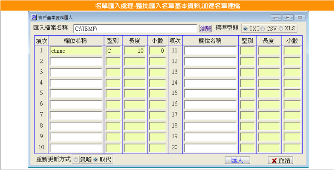This screenshot has height=171, width=335.
Task: Click the 型別 cell of row 1
Action: coord(113,51)
